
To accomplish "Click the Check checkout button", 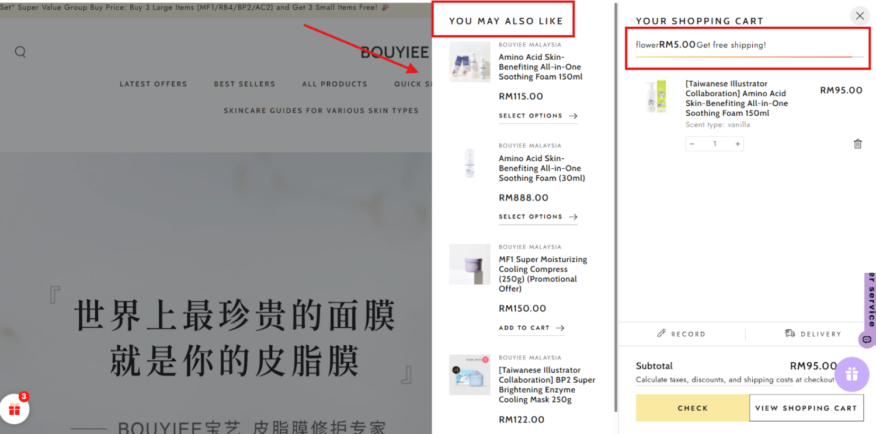I will 692,408.
